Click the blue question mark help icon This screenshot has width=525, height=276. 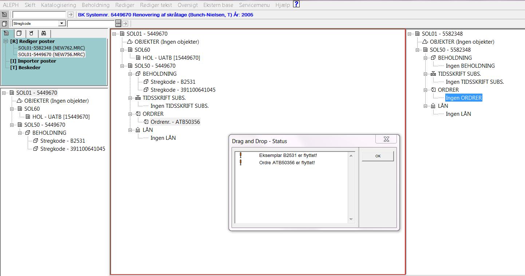click(x=296, y=4)
